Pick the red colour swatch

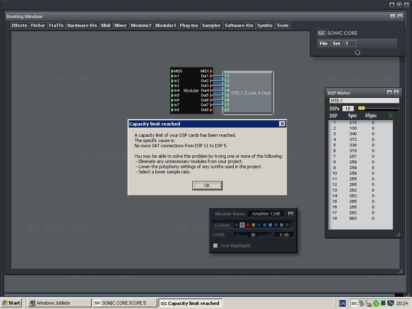248,225
